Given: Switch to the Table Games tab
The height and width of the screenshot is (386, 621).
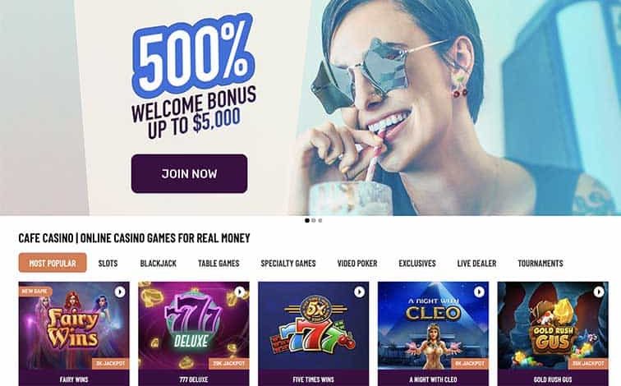Looking at the screenshot, I should (x=218, y=264).
